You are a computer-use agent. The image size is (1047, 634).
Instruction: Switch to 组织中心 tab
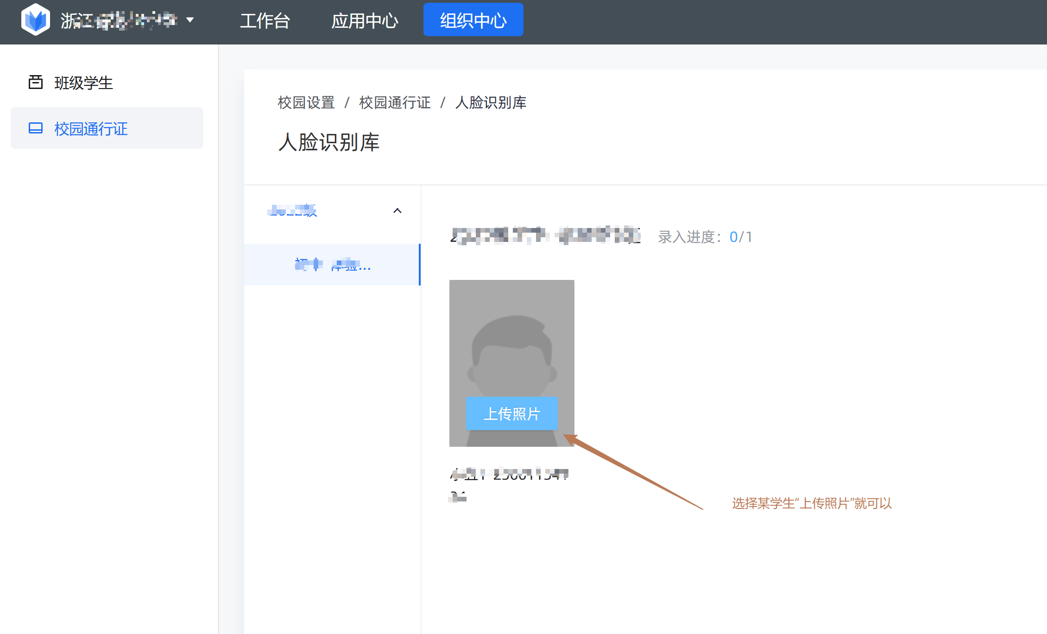(473, 20)
